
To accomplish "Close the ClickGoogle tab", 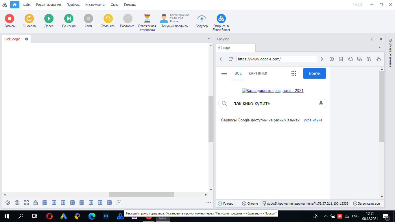I will (27, 39).
